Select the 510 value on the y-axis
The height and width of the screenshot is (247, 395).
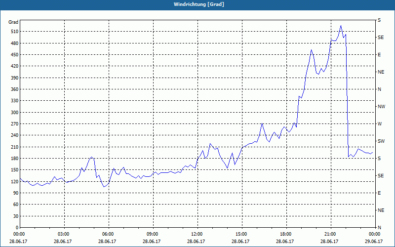pyautogui.click(x=13, y=32)
